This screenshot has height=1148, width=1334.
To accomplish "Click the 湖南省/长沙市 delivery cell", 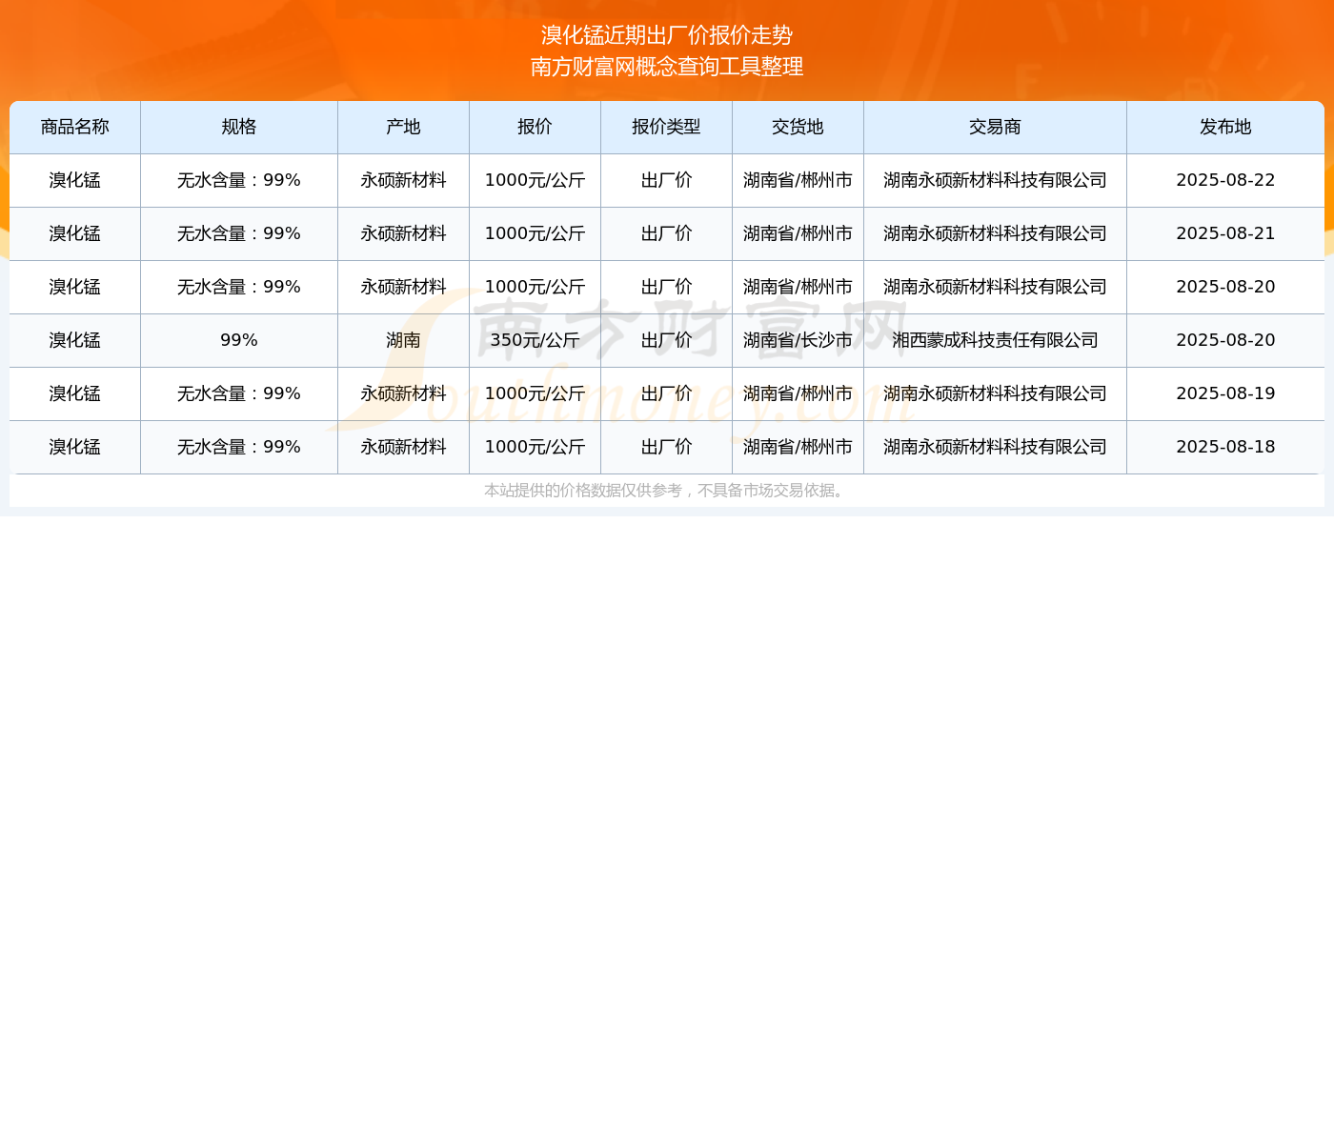I will 798,341.
